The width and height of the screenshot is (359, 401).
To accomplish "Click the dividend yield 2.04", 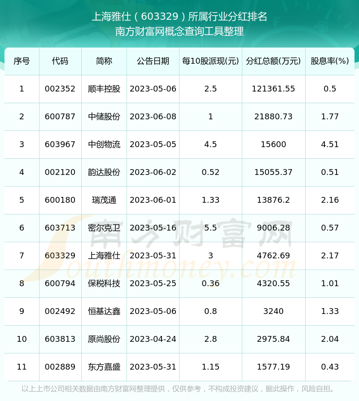I will coord(330,339).
